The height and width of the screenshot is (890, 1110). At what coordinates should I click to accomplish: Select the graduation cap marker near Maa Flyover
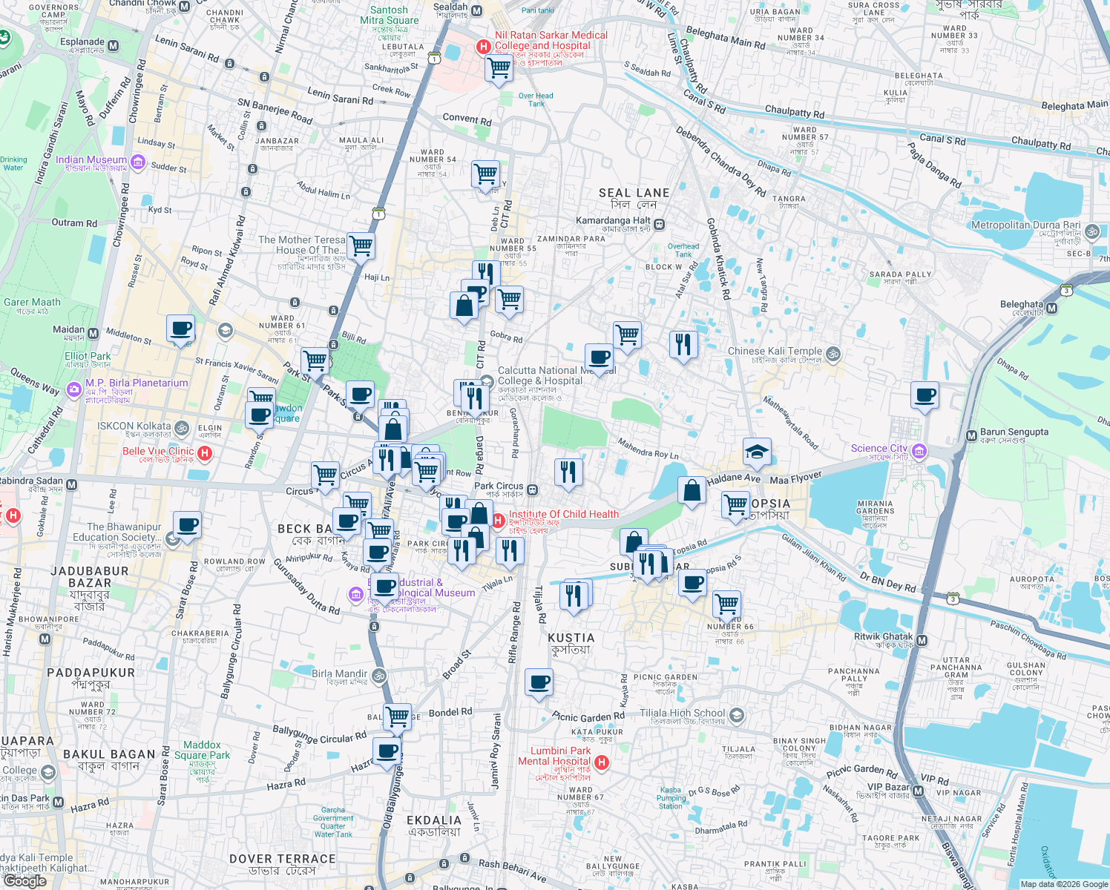coord(757,452)
